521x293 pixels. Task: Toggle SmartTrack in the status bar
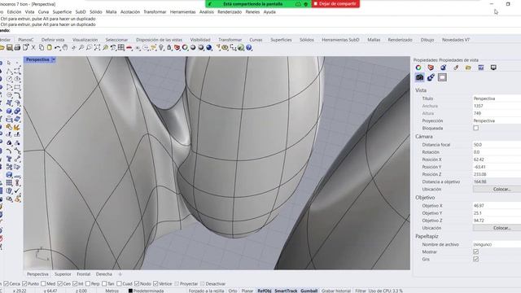(286, 291)
